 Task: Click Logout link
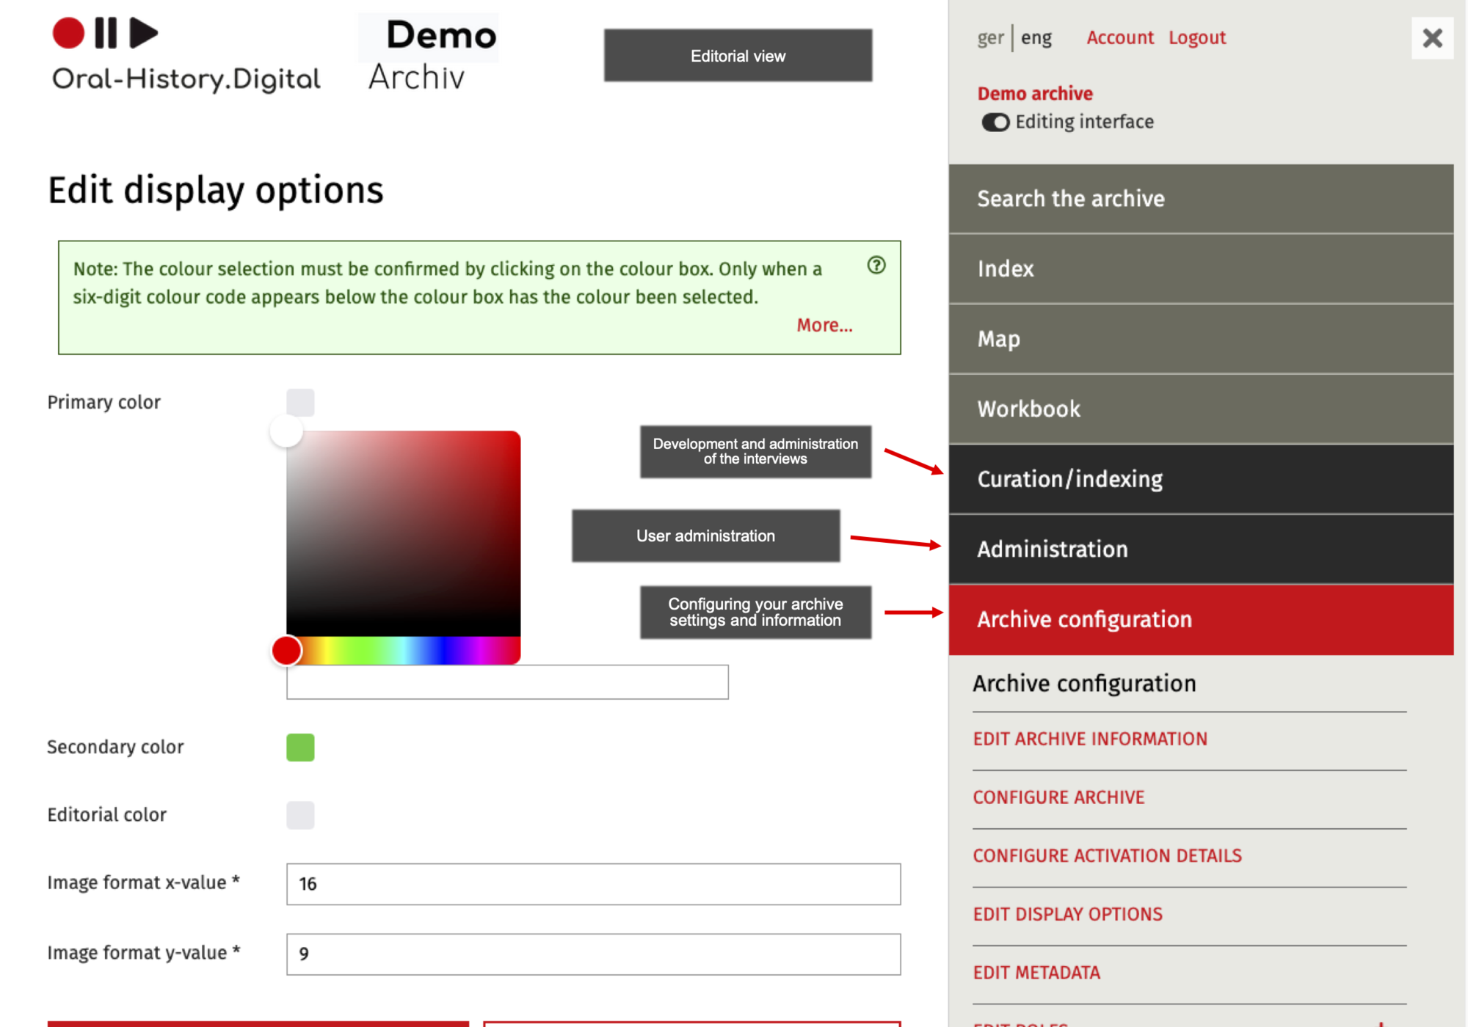tap(1196, 38)
